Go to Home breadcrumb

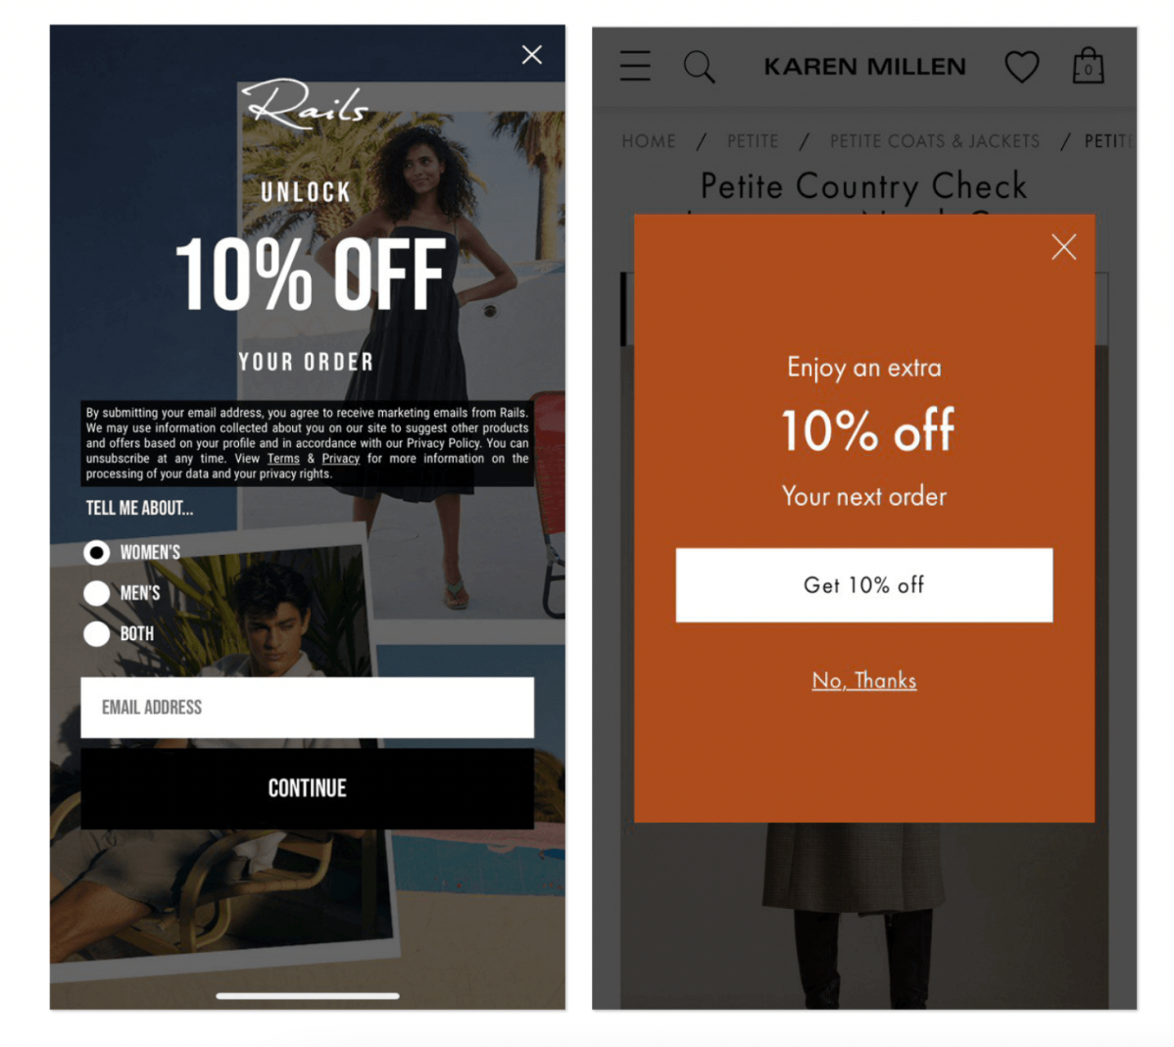pos(649,141)
